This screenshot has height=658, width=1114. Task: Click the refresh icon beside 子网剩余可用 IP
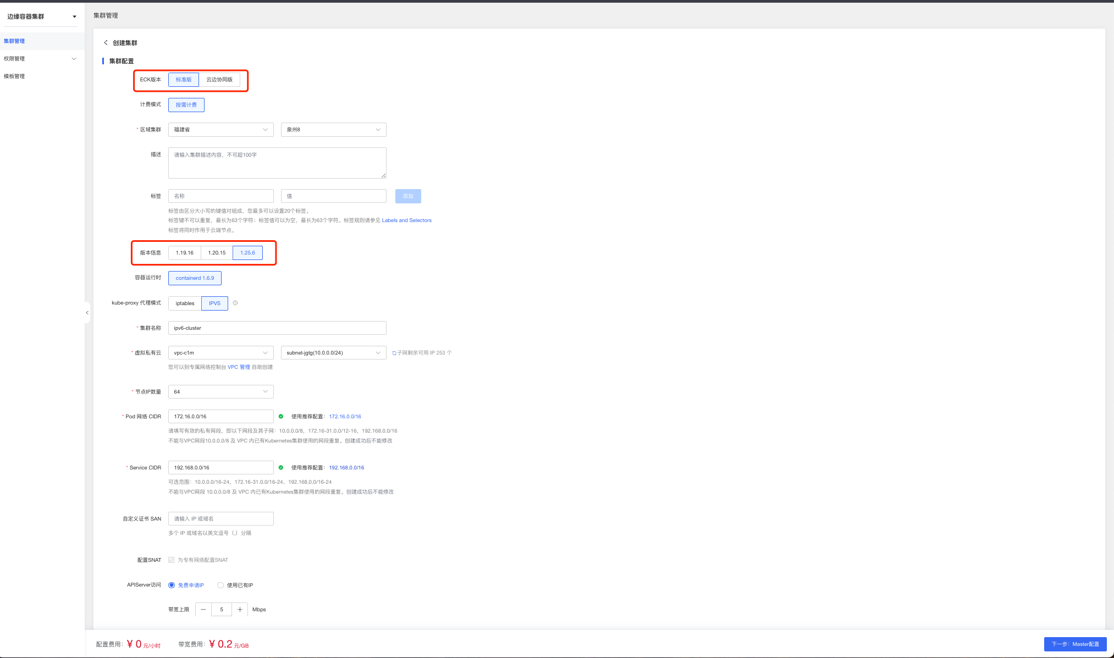coord(394,353)
